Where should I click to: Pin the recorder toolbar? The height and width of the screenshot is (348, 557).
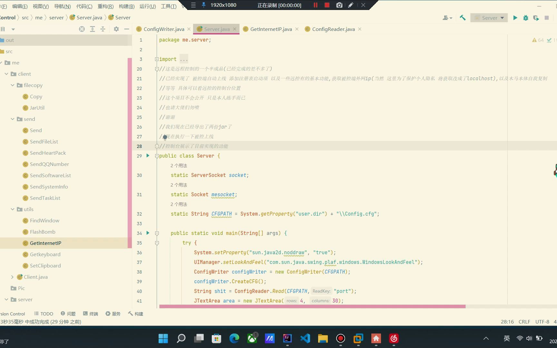(204, 5)
